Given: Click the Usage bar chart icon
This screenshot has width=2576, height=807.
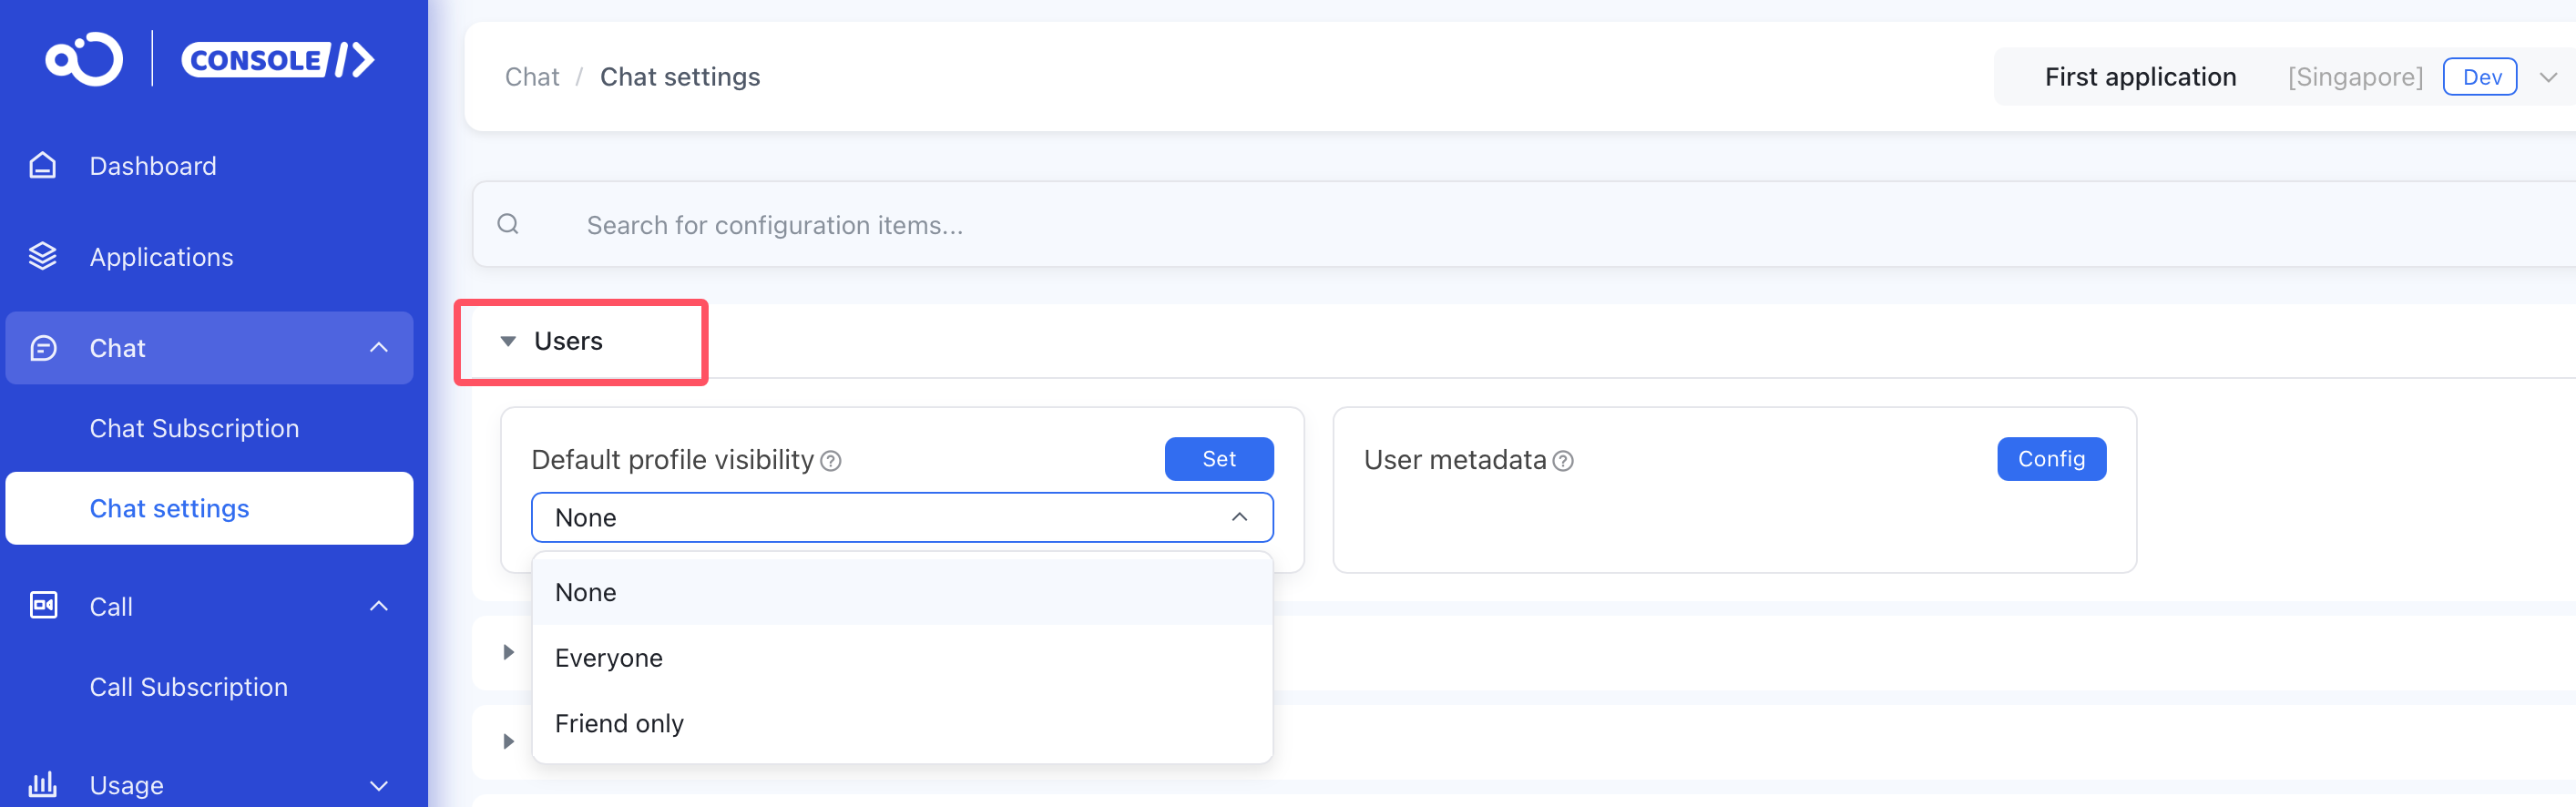Looking at the screenshot, I should (43, 785).
